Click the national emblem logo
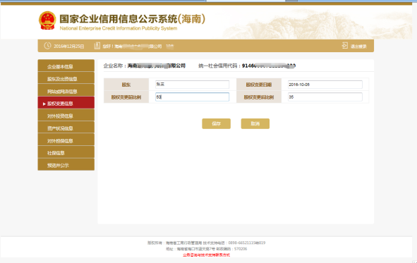The image size is (417, 263). [x=47, y=20]
